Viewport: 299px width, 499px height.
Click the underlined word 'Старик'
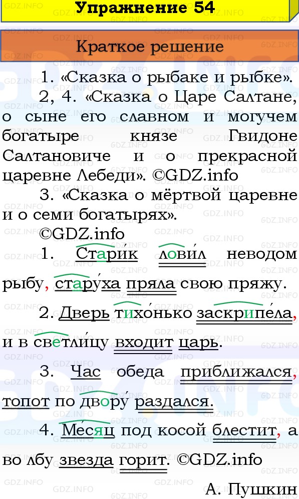click(x=107, y=254)
